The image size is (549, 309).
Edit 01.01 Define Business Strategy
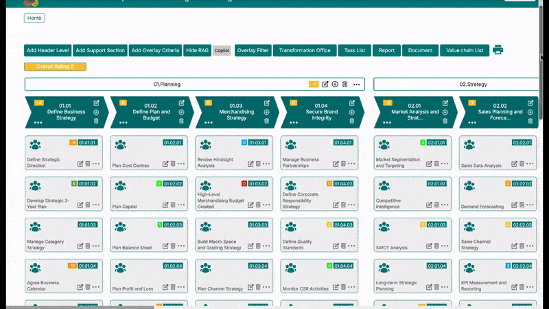pos(96,103)
